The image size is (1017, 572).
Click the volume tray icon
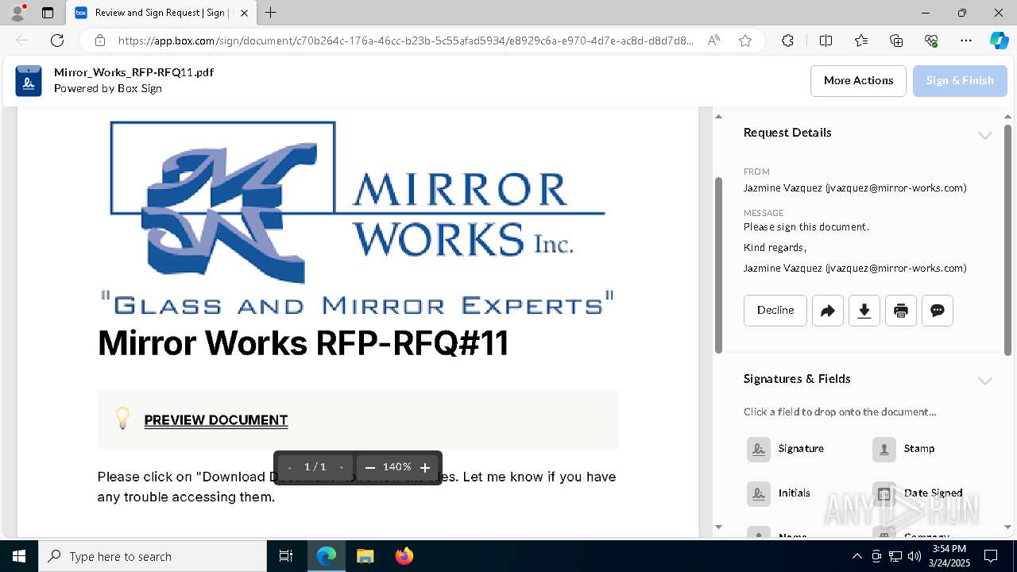(x=915, y=556)
